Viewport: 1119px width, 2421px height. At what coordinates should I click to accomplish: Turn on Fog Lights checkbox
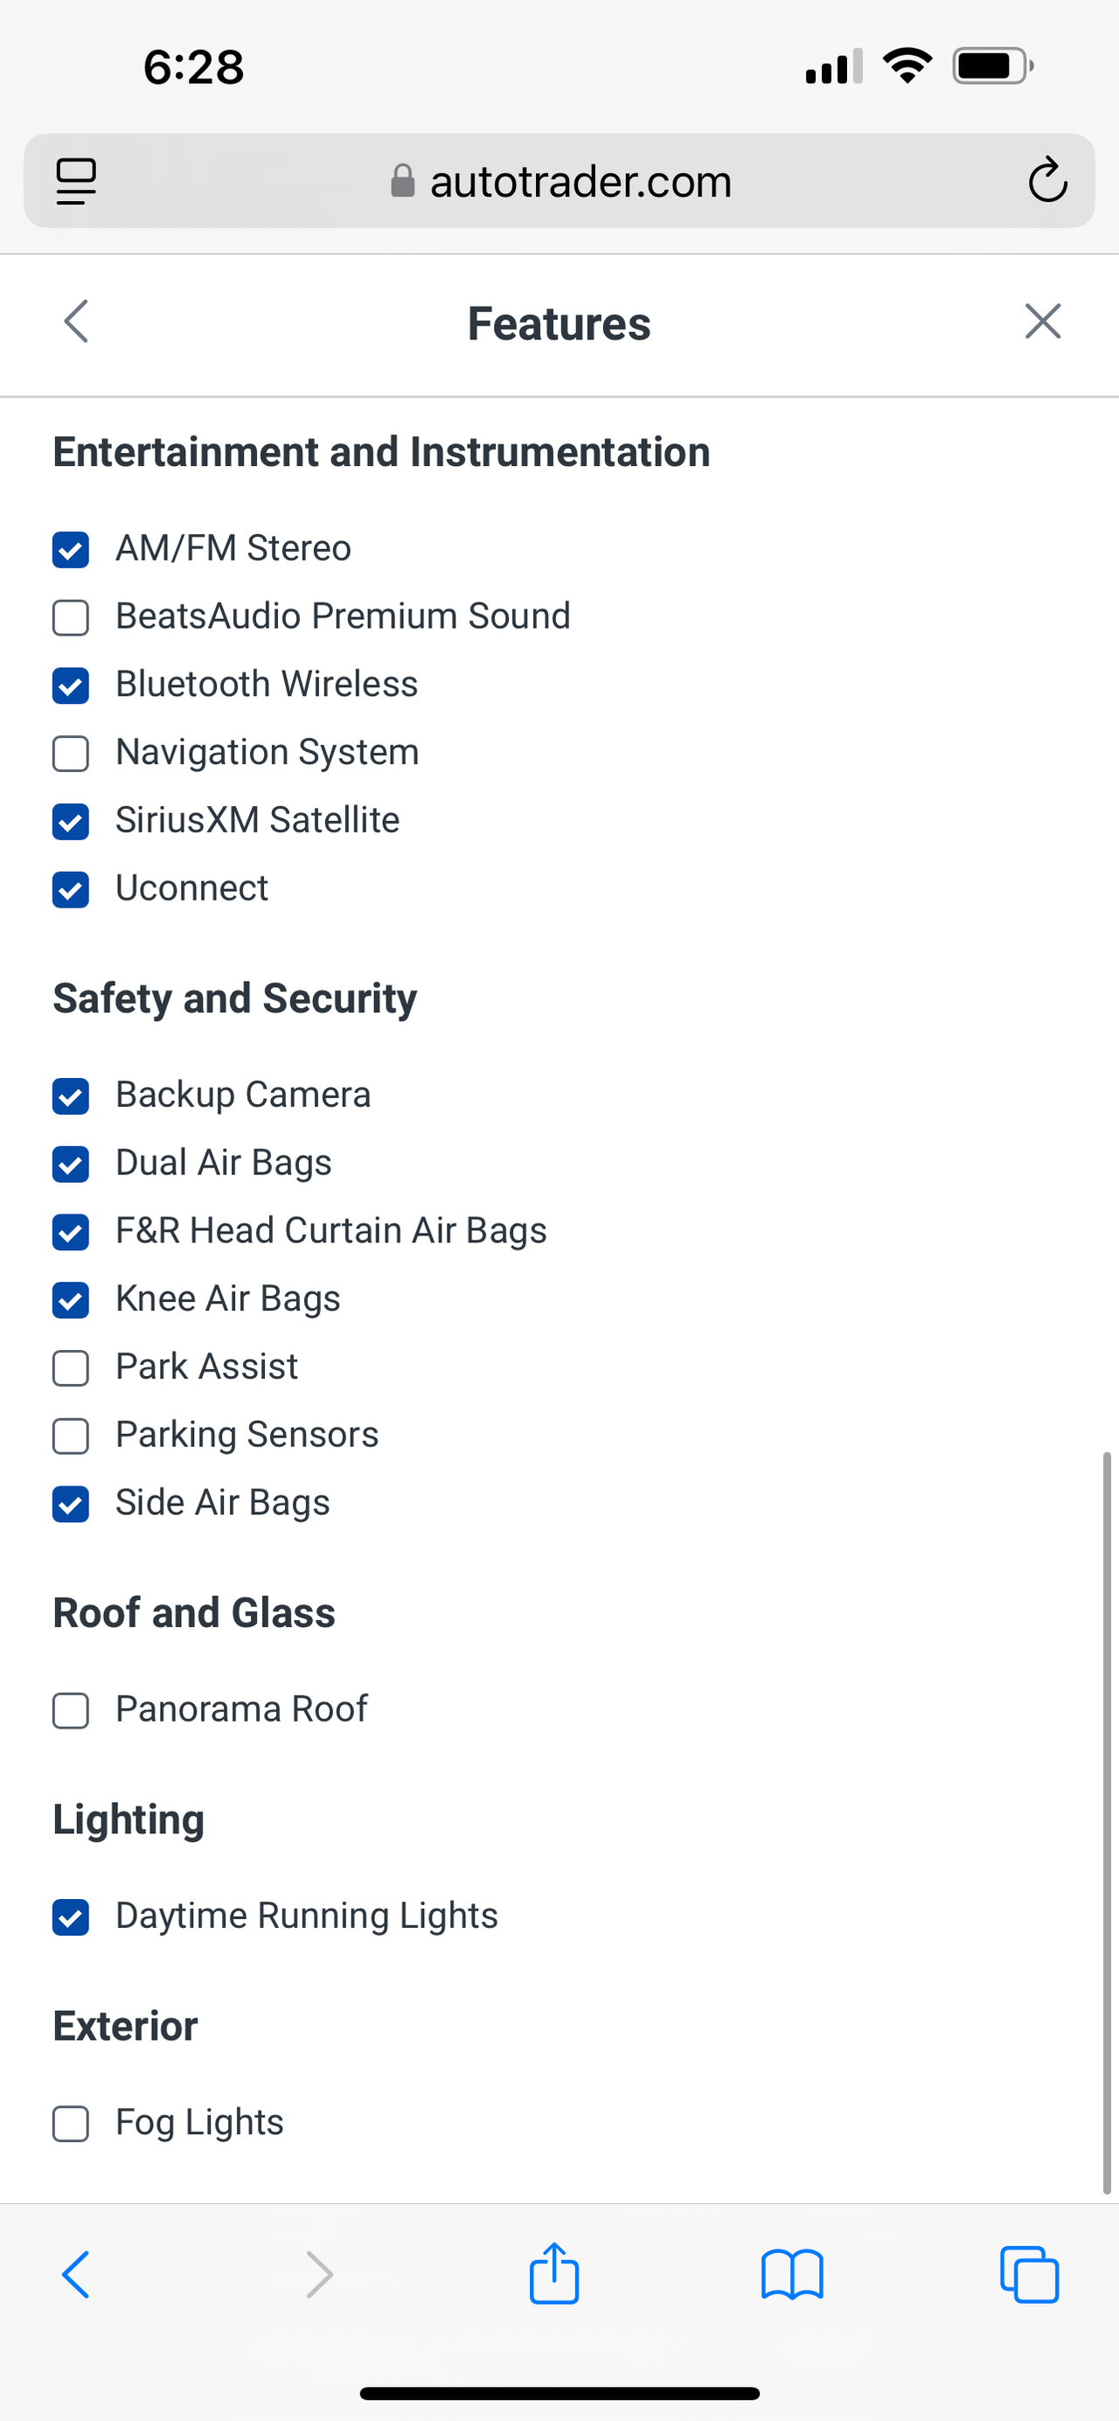(x=71, y=2123)
